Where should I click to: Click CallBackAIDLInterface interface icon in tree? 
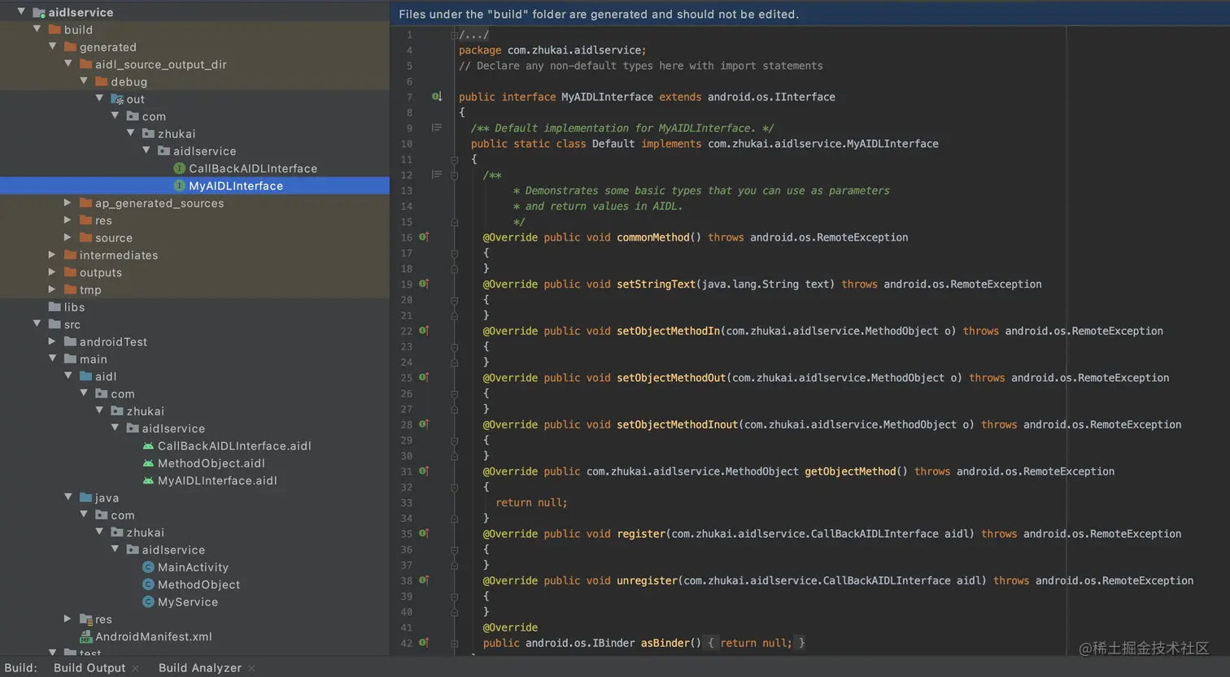[180, 168]
